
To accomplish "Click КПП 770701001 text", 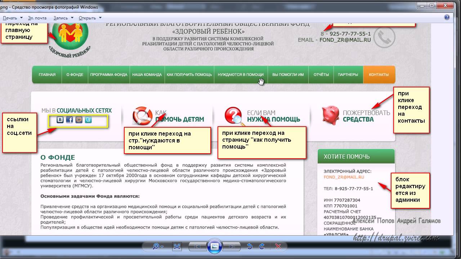I will [340, 206].
